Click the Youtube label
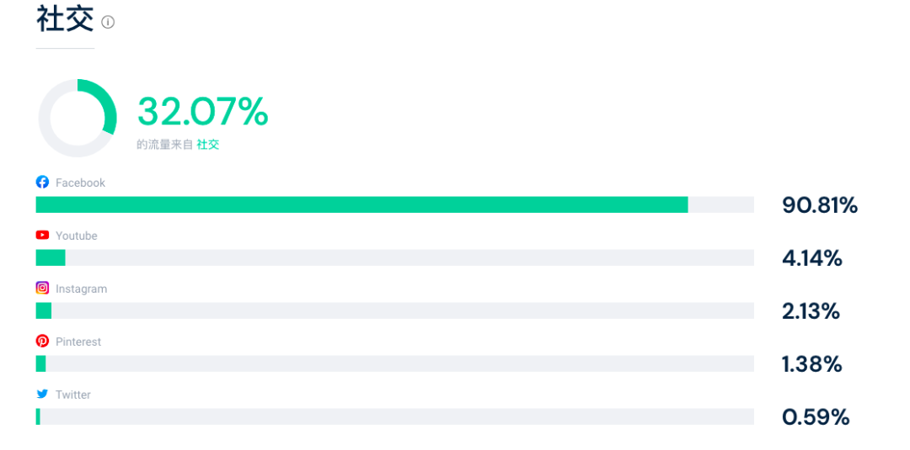 pos(77,236)
